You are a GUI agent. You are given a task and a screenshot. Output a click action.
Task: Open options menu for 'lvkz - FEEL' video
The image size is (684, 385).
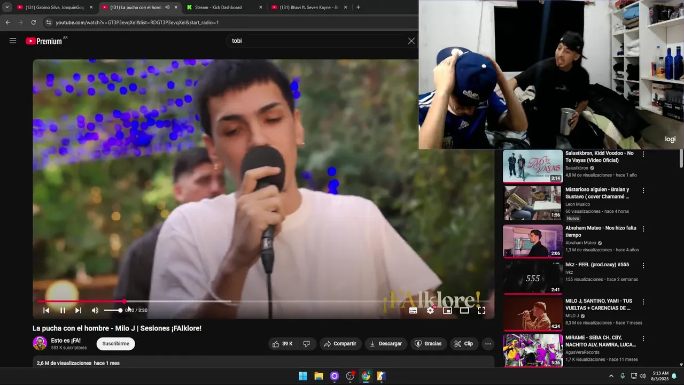pyautogui.click(x=643, y=265)
